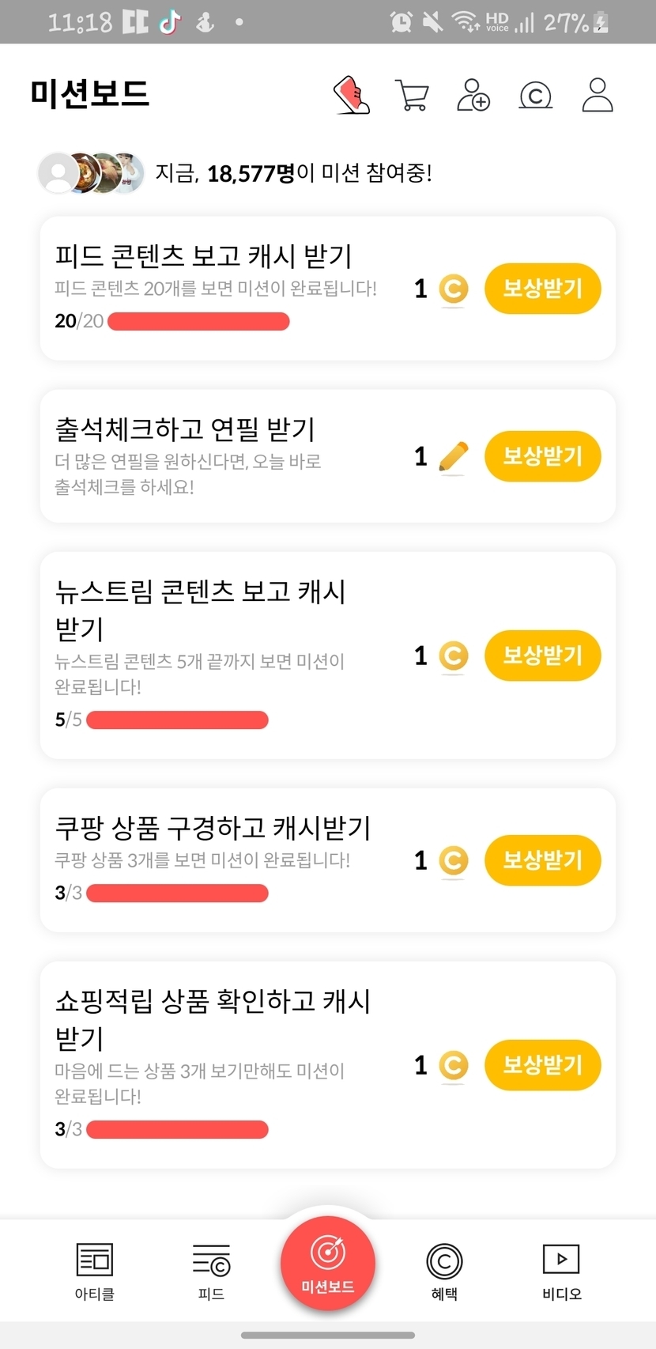Claim reward for 쇼핑적립 상품 mission
The image size is (656, 1349).
click(x=542, y=1065)
